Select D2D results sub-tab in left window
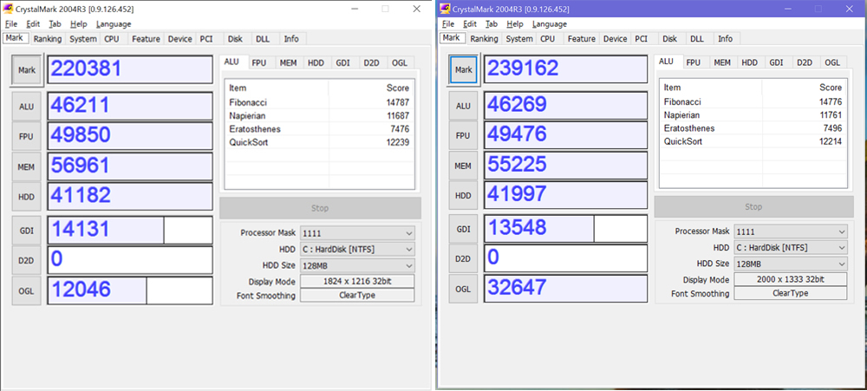This screenshot has height=391, width=867. point(372,63)
